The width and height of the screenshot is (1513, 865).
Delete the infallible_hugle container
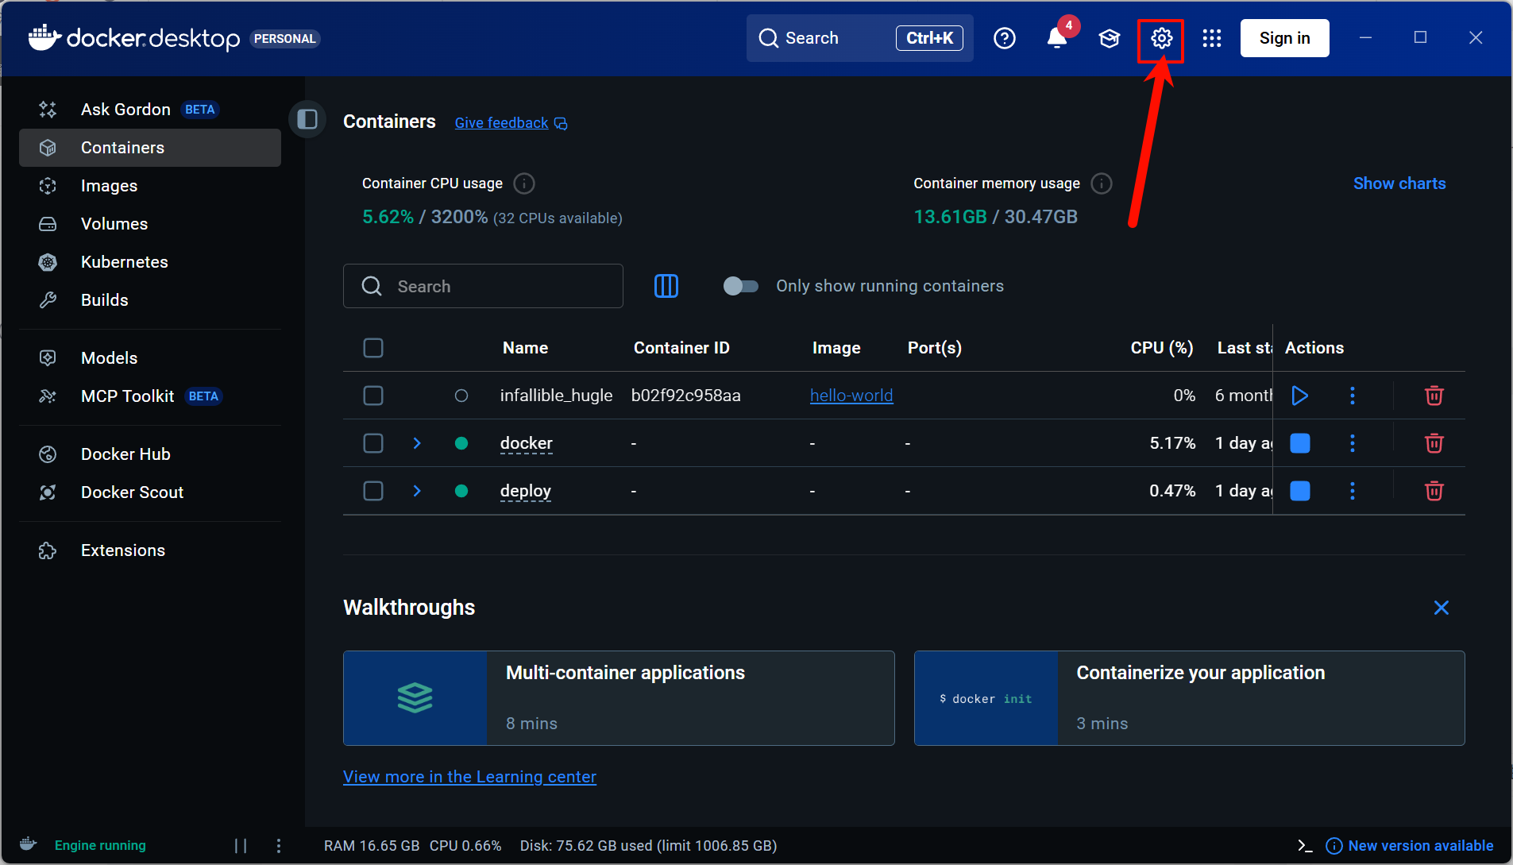tap(1434, 396)
